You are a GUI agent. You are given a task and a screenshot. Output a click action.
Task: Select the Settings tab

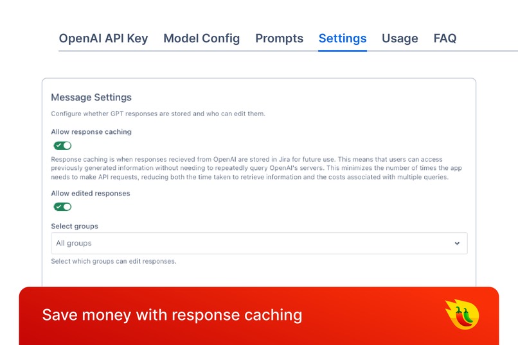point(343,38)
